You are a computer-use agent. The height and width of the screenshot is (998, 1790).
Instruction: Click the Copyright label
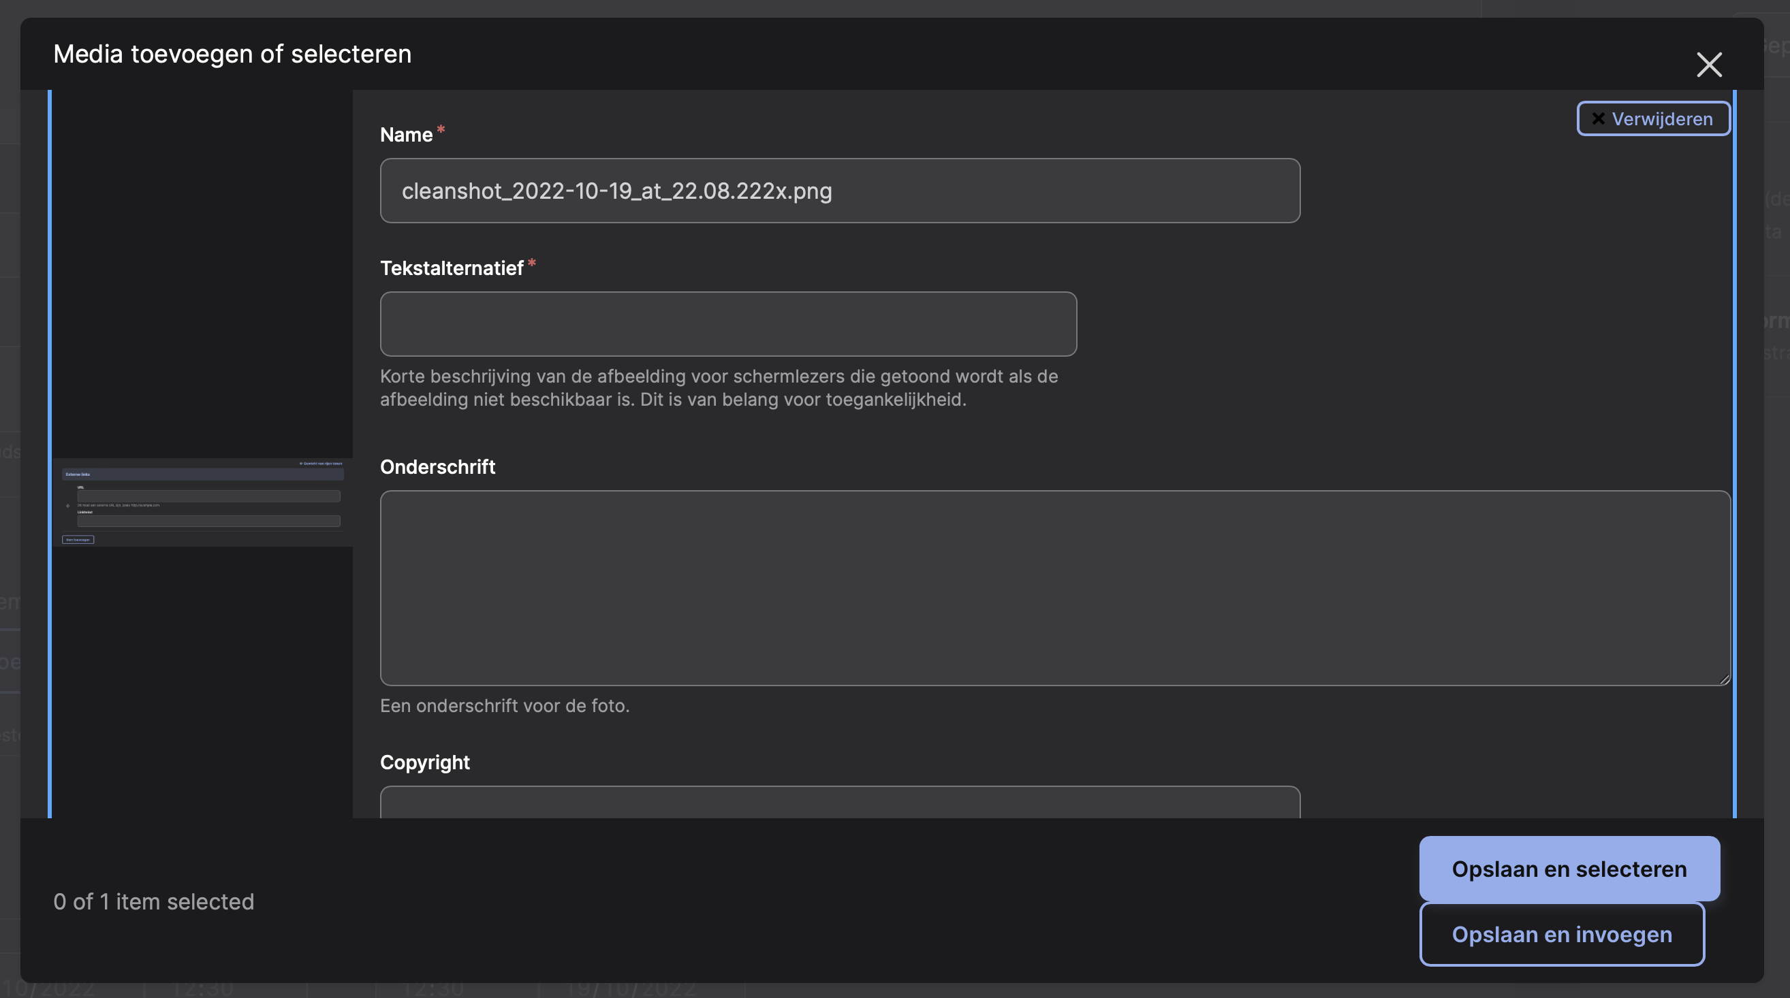pyautogui.click(x=424, y=762)
